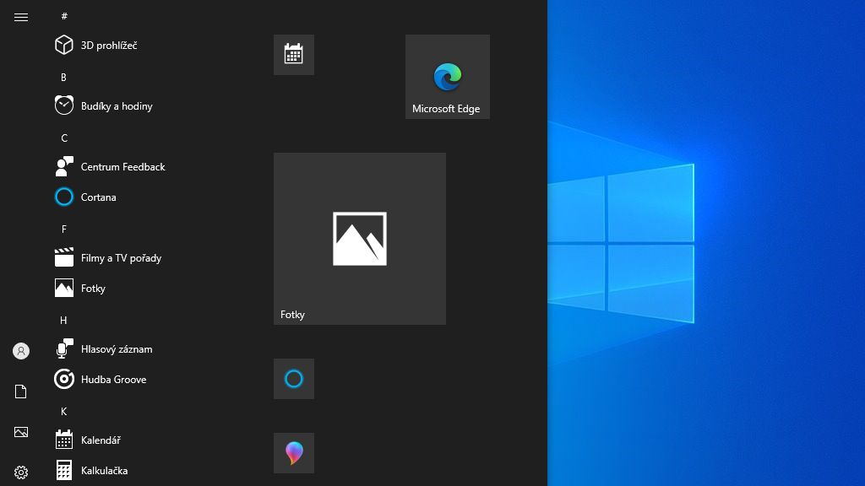Launch Budíky a hodiny from app list
Screen dimensions: 865x486
pyautogui.click(x=116, y=106)
